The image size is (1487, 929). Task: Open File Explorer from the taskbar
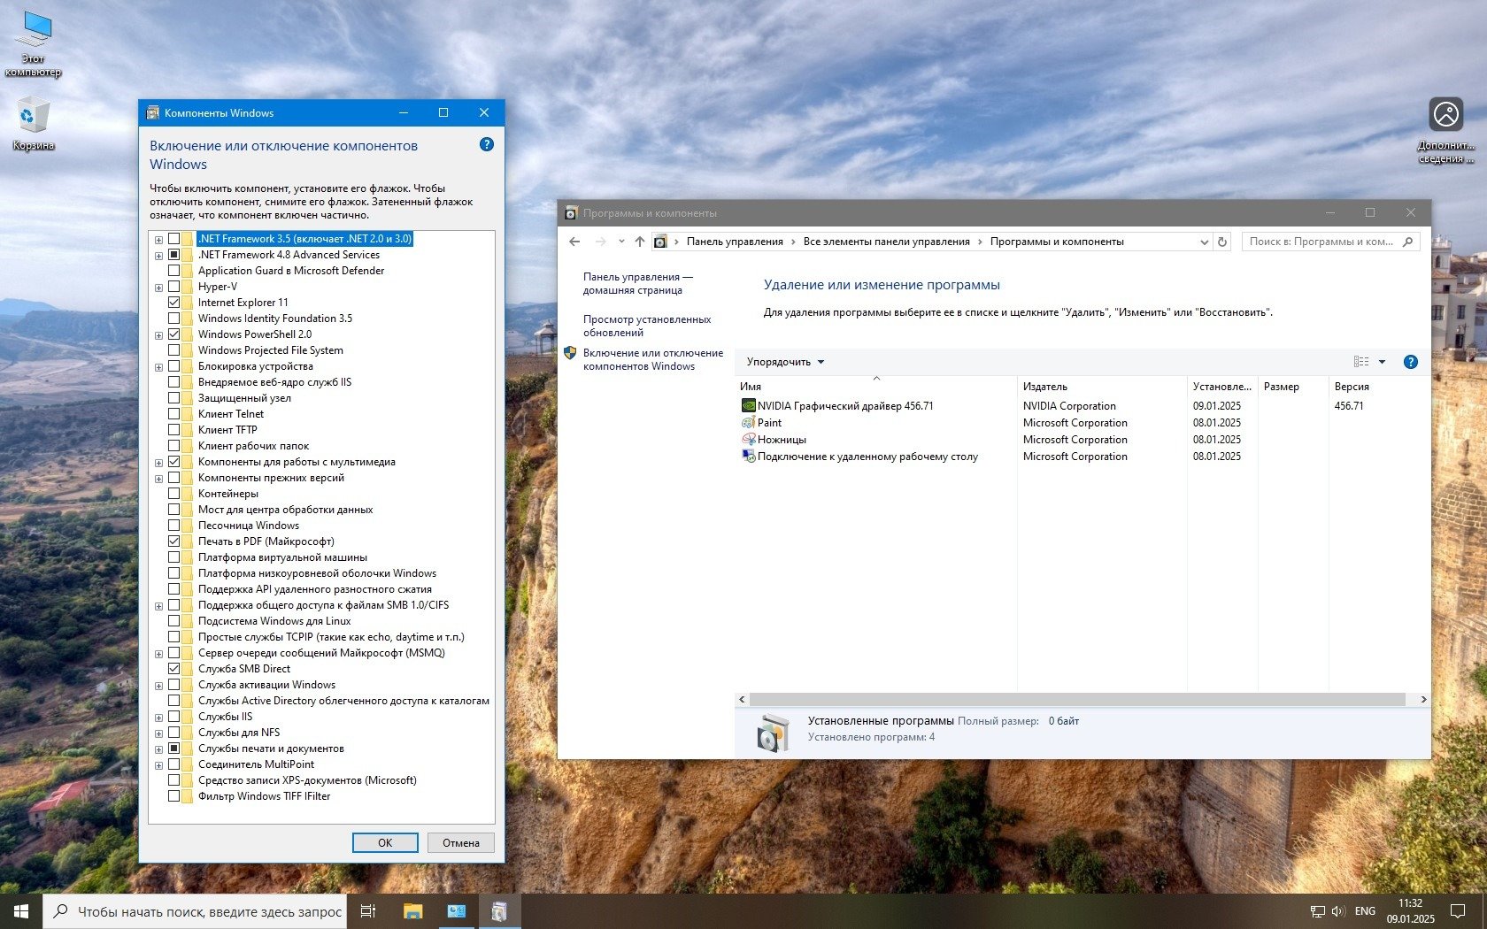click(x=412, y=910)
